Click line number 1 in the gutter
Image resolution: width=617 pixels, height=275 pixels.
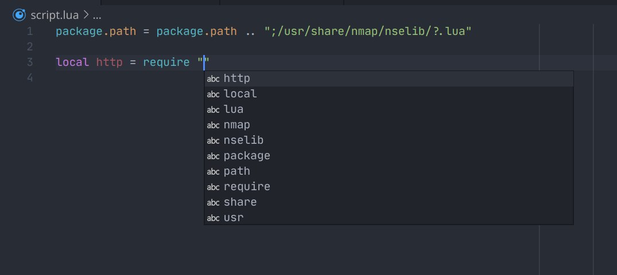pos(30,32)
